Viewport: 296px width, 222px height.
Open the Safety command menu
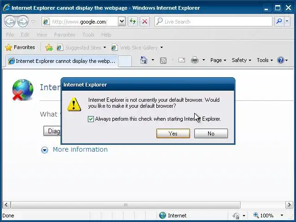241,60
